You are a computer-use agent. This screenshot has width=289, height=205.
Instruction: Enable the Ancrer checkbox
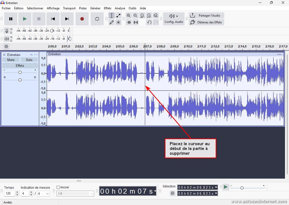click(58, 187)
